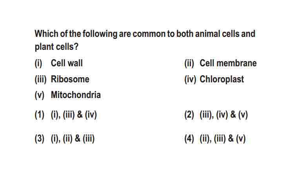Click the question line starting "Which of the following"

pyautogui.click(x=145, y=34)
